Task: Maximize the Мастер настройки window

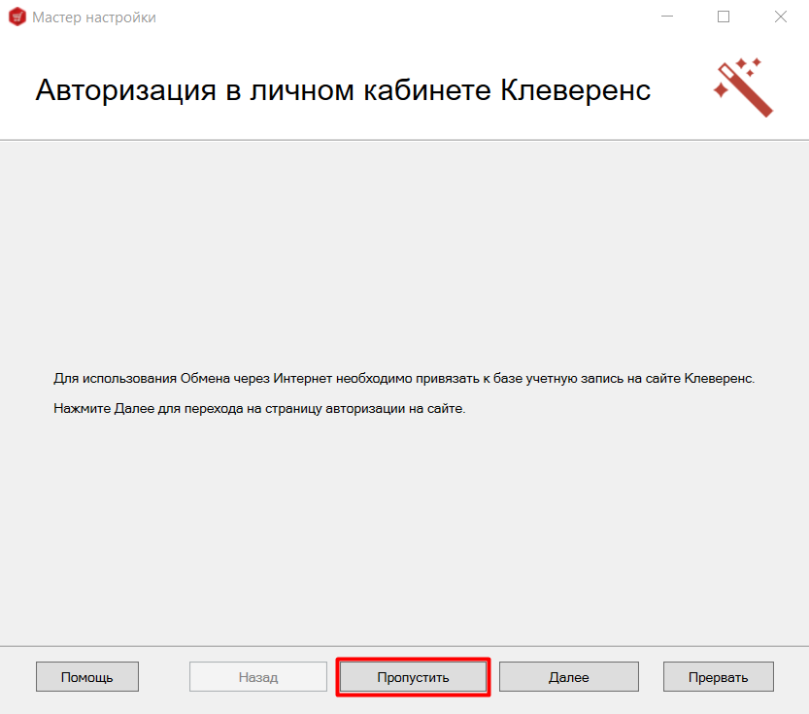Action: click(724, 17)
